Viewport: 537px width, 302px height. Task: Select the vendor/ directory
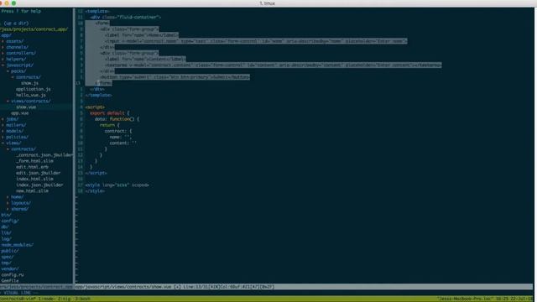(9, 269)
